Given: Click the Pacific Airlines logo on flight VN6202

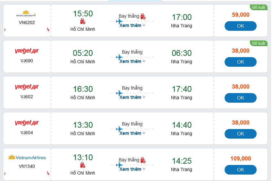Looking at the screenshot, I should coord(26,14).
